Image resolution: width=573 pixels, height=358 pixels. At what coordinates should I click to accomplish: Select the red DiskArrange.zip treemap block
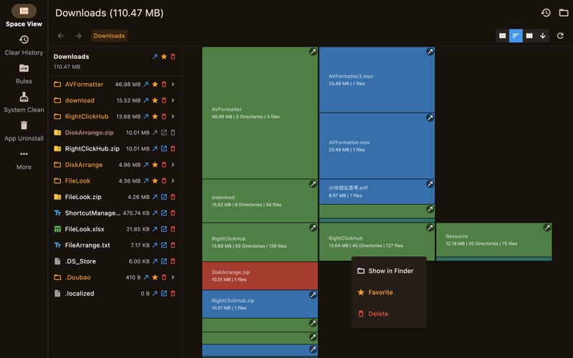tap(260, 276)
